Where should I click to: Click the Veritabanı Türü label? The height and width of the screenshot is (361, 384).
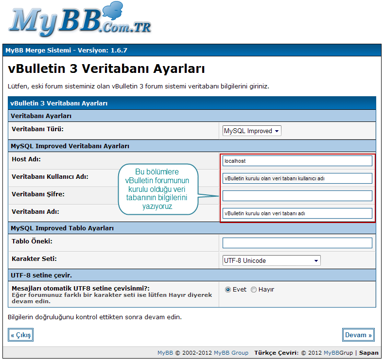point(38,129)
